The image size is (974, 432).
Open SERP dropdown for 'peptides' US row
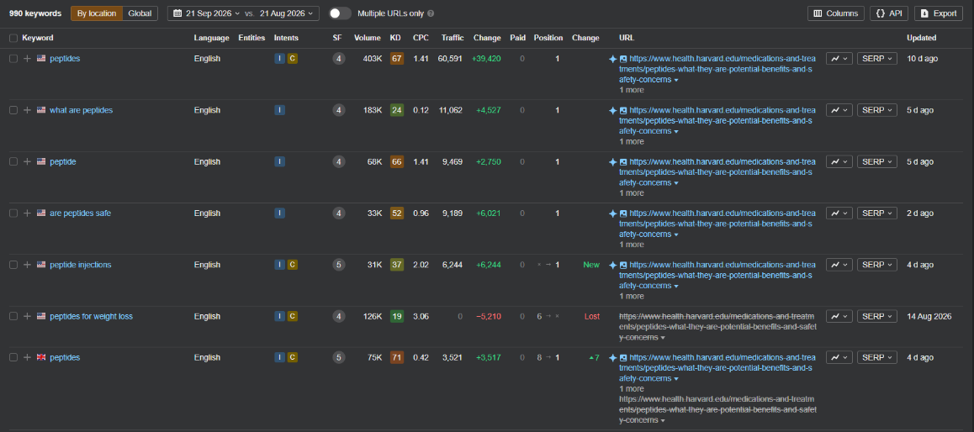click(x=877, y=58)
